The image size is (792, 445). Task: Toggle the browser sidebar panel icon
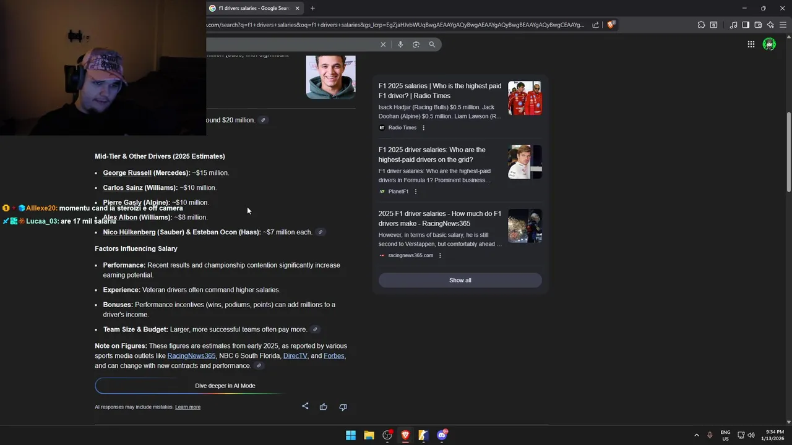(746, 25)
